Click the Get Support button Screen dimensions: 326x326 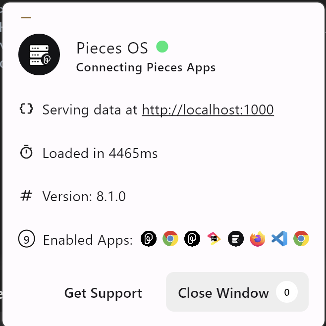coord(103,293)
